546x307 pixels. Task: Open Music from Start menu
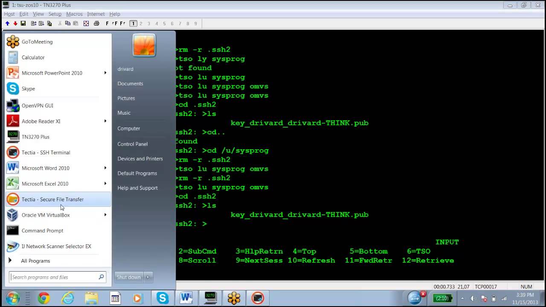click(124, 113)
